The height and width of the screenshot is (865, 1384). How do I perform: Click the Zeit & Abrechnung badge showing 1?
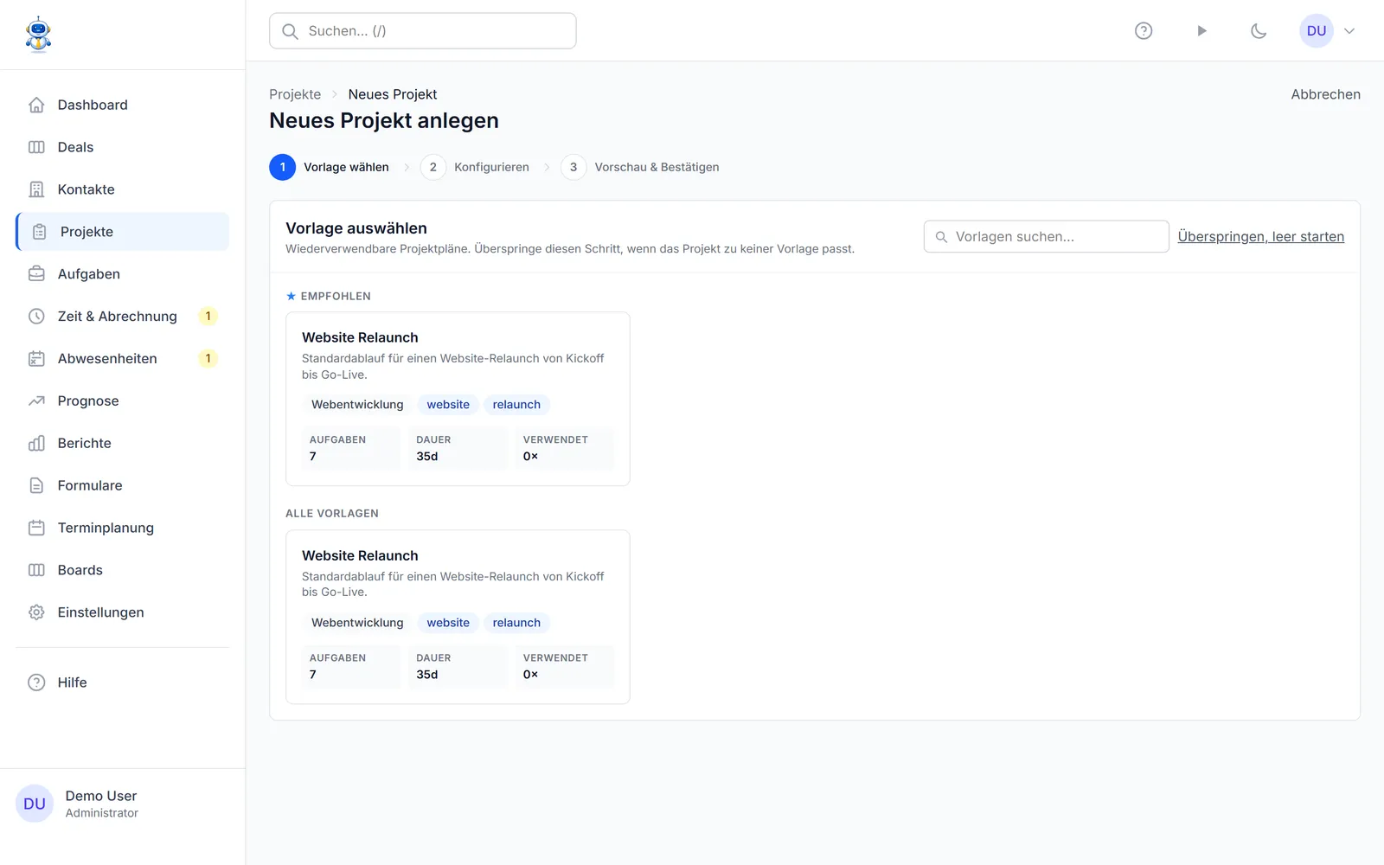[x=208, y=317]
